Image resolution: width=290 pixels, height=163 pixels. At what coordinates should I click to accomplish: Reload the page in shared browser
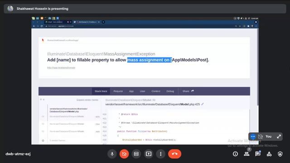pyautogui.click(x=42, y=26)
